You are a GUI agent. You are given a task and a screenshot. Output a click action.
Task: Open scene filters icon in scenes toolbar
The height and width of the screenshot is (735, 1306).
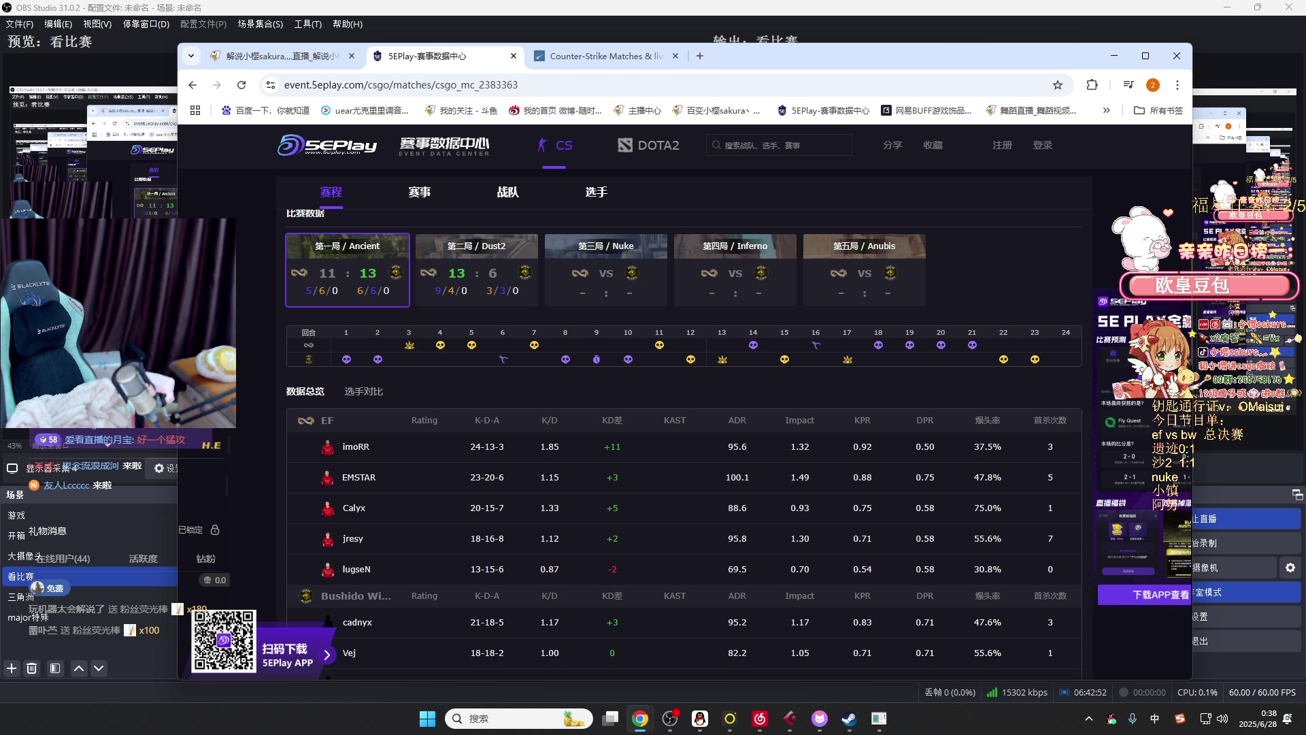coord(55,668)
